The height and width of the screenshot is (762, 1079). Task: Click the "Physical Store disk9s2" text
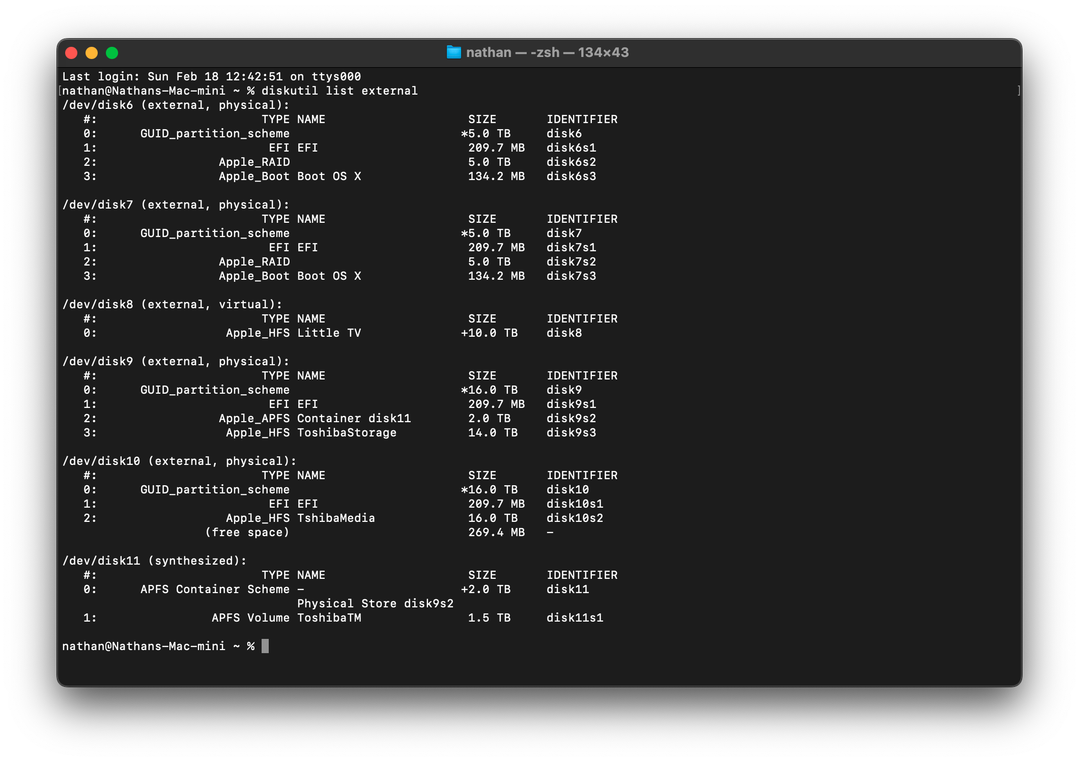pyautogui.click(x=375, y=603)
